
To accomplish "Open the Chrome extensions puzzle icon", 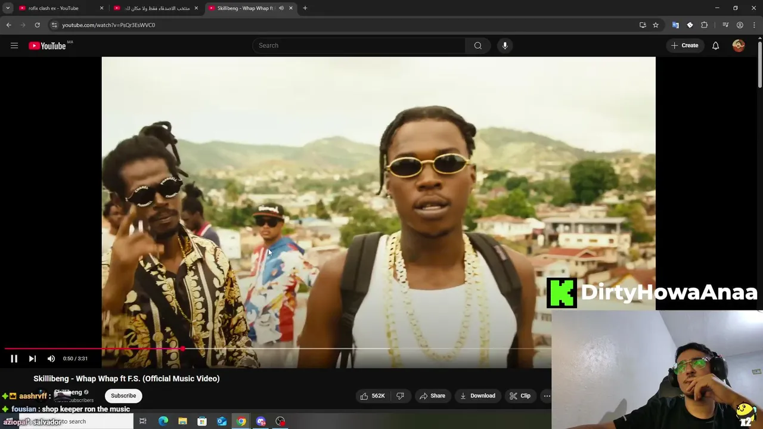I will click(705, 25).
